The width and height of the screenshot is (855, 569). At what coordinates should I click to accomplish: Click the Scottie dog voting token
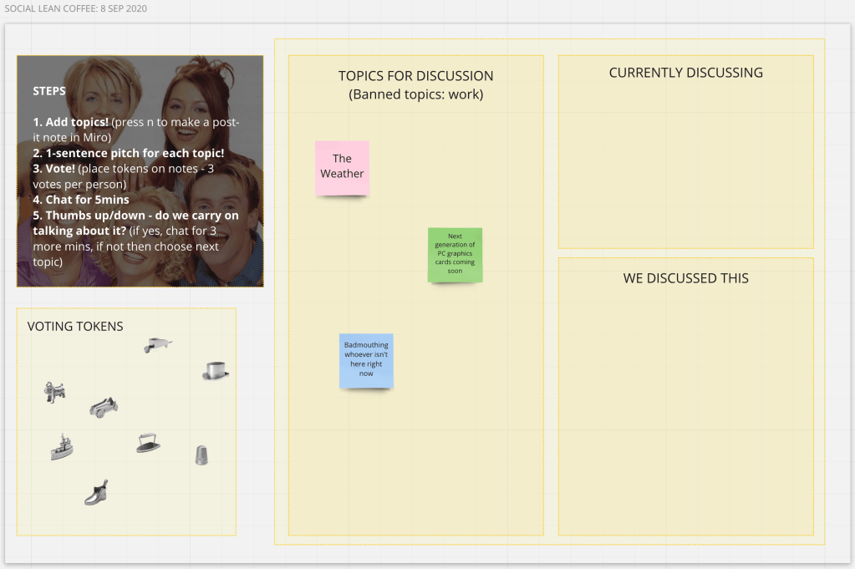[54, 392]
